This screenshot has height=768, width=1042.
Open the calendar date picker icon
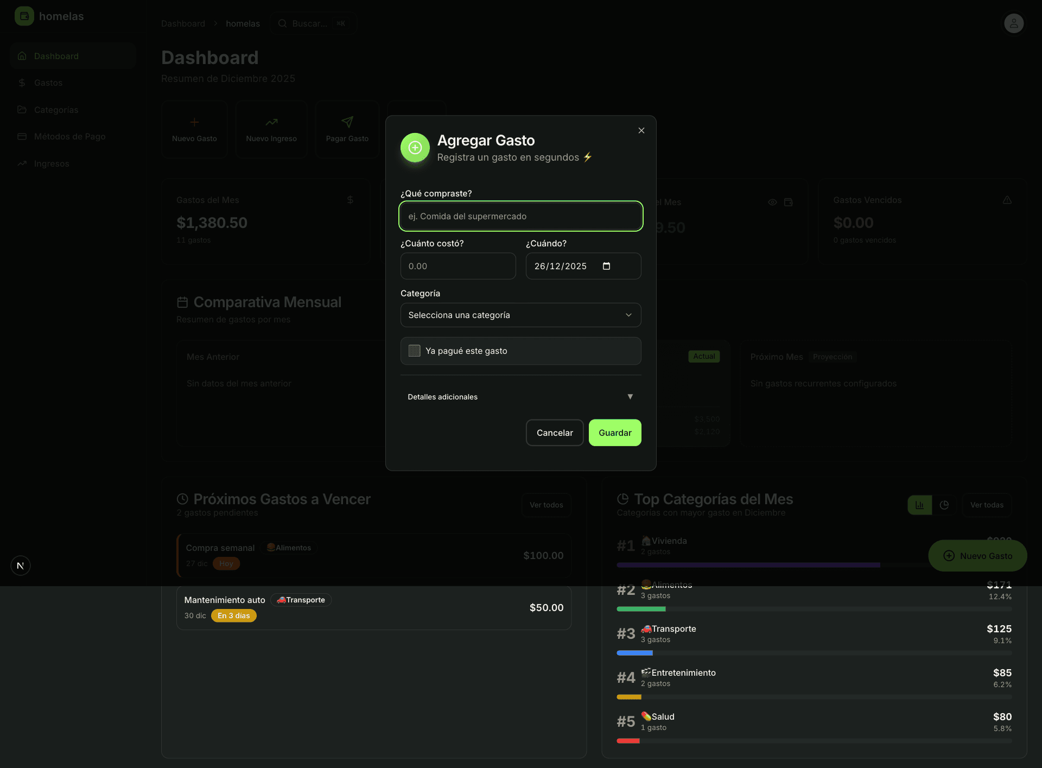pos(606,266)
